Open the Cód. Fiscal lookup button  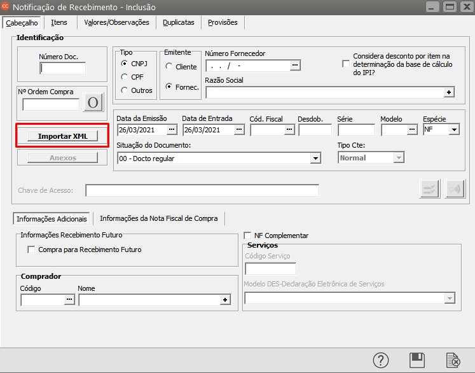pyautogui.click(x=289, y=130)
